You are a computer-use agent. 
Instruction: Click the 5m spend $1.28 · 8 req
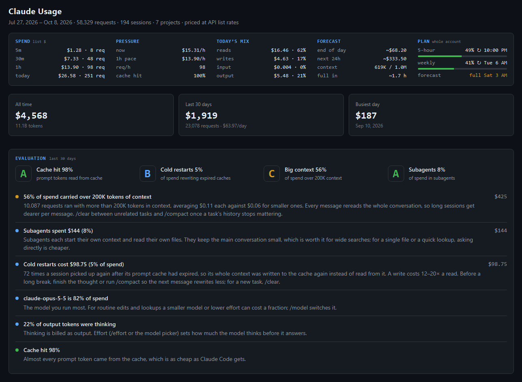(86, 50)
